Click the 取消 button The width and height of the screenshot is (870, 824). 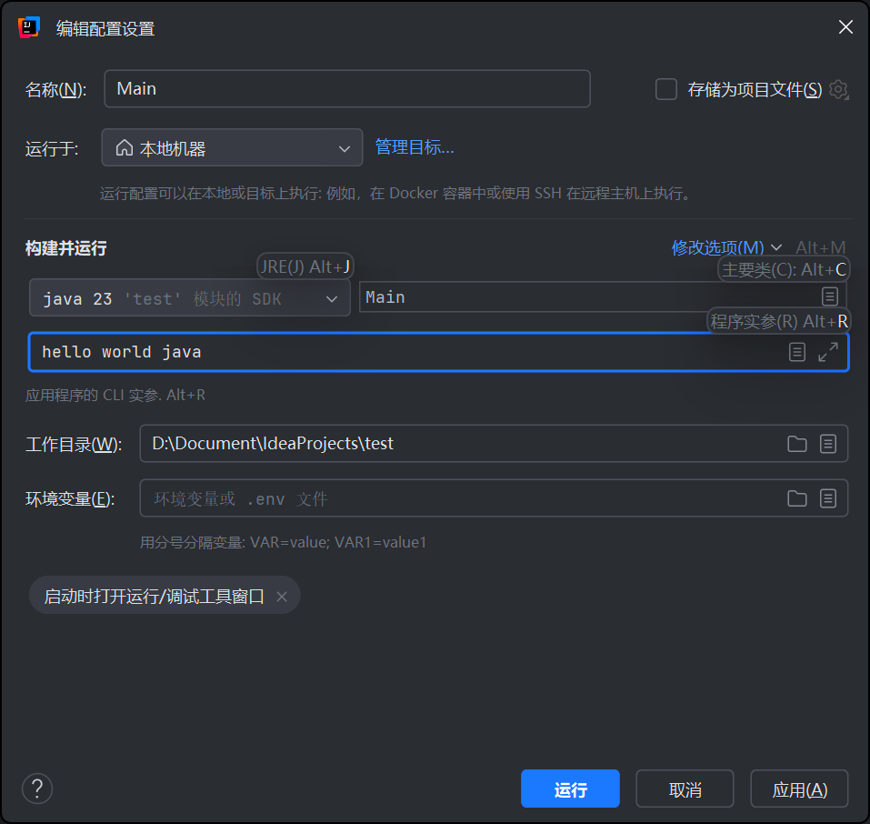[685, 789]
